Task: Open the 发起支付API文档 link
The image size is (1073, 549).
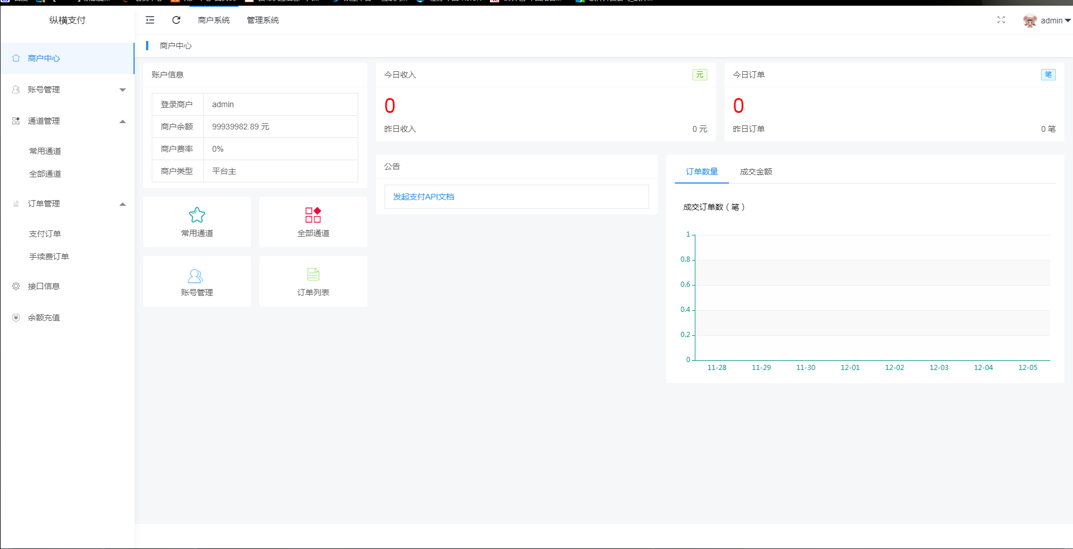Action: click(423, 197)
